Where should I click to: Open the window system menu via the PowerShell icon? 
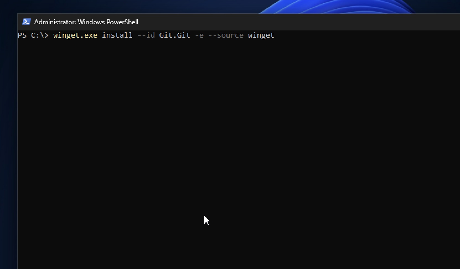[x=26, y=21]
